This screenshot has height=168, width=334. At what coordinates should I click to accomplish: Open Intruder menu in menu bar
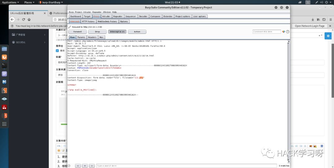[x=87, y=12]
